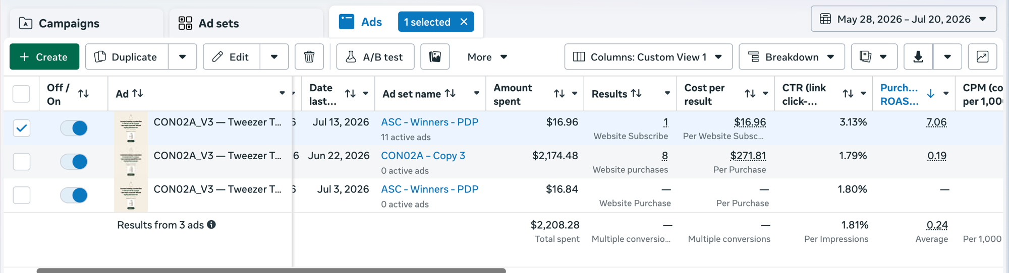Click the A/B test flask button
Image resolution: width=1009 pixels, height=273 pixels.
click(x=375, y=57)
